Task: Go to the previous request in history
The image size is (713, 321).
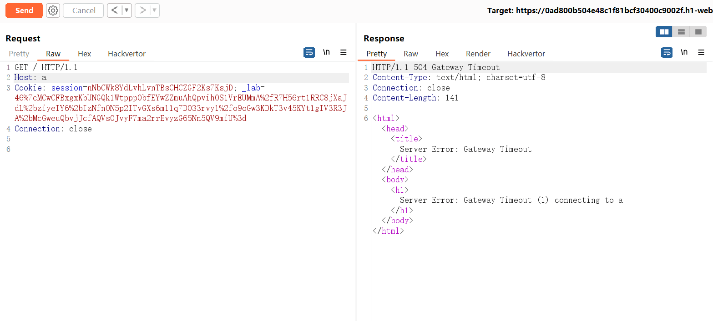Action: pyautogui.click(x=115, y=10)
